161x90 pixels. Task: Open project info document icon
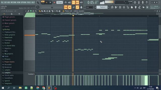[x=132, y=7]
